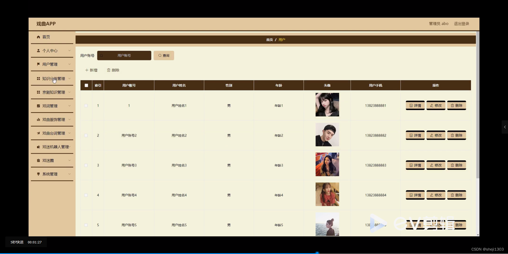Click the 首页 home icon in sidebar

point(38,37)
